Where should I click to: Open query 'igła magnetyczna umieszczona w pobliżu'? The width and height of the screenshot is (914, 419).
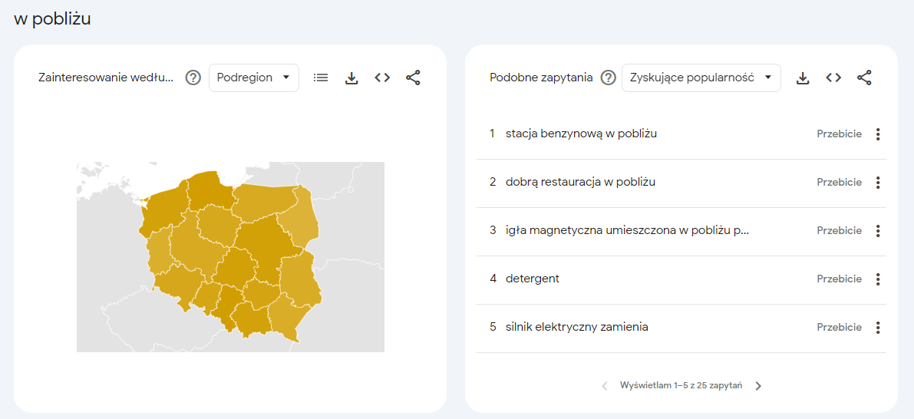coord(627,231)
